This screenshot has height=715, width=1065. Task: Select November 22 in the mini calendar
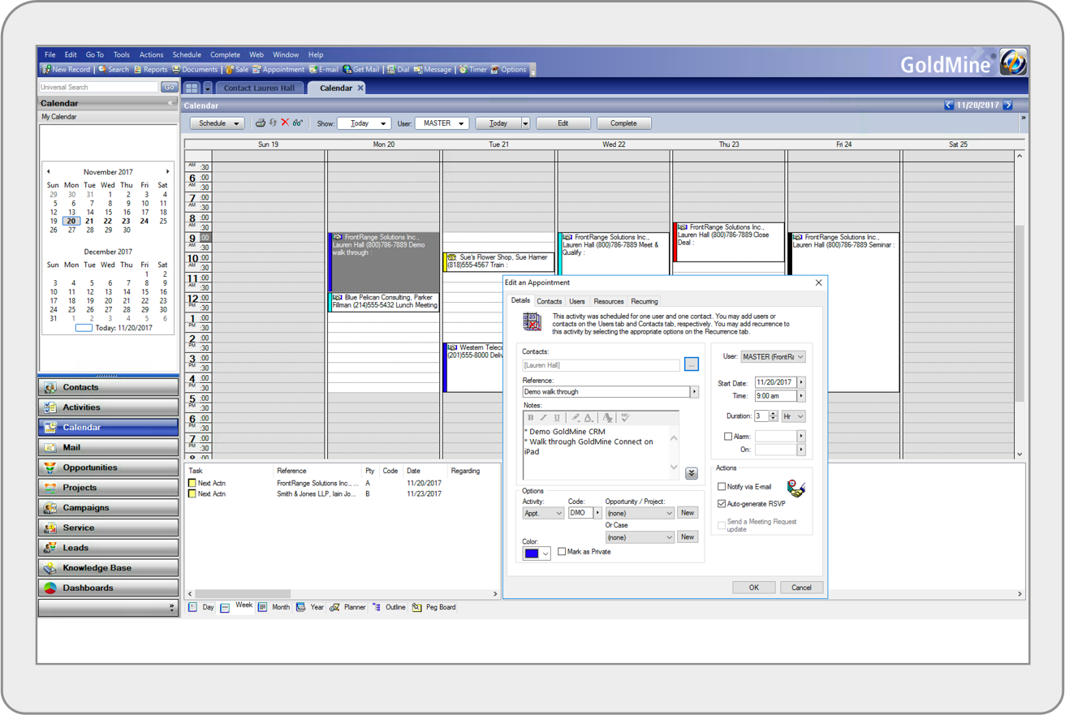tap(107, 221)
